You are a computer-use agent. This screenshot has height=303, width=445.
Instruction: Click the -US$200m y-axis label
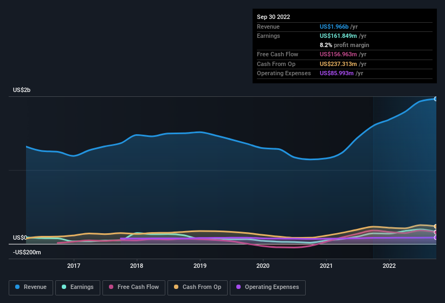click(x=27, y=252)
